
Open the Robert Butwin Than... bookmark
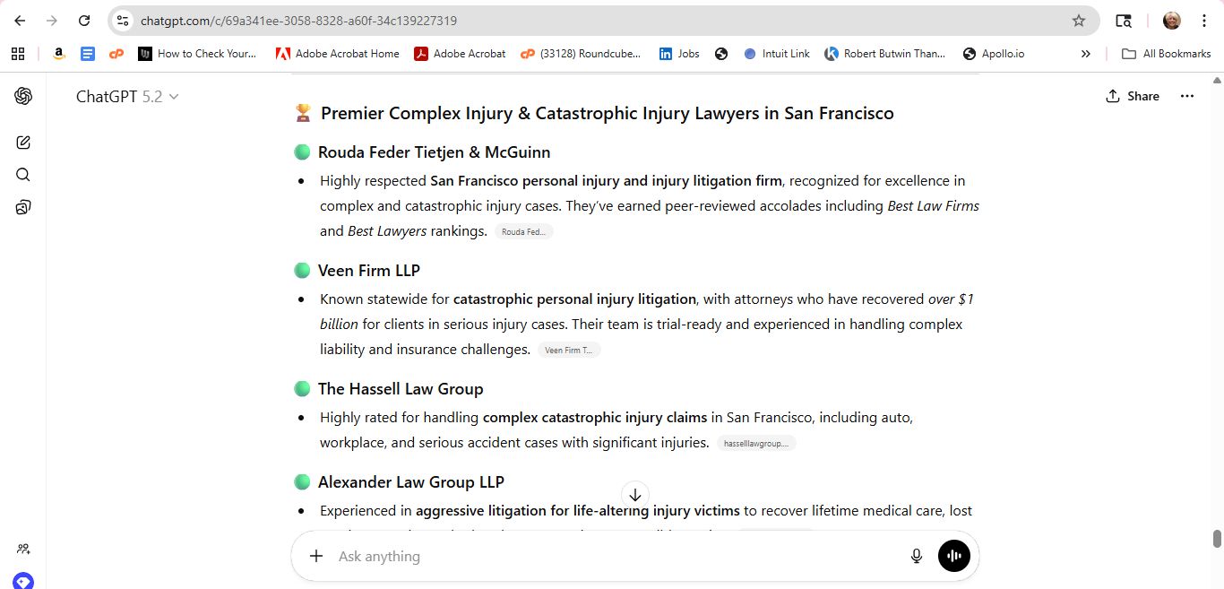pyautogui.click(x=885, y=54)
